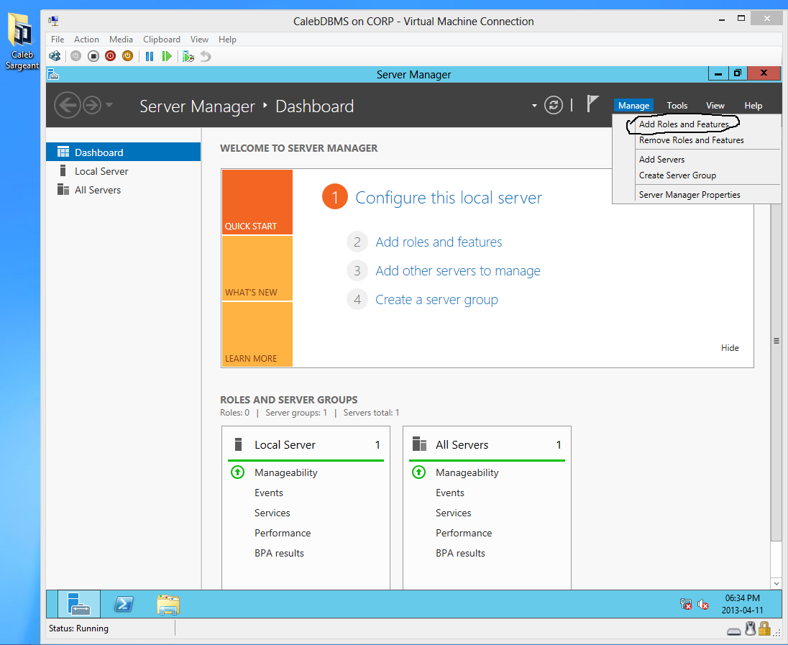Click BPA results under All Servers
Image resolution: width=788 pixels, height=645 pixels.
click(460, 553)
